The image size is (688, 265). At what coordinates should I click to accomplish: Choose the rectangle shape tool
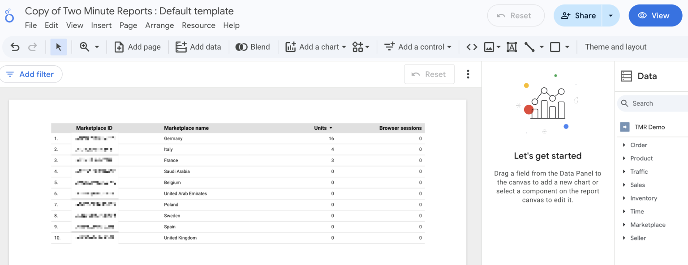pos(555,47)
